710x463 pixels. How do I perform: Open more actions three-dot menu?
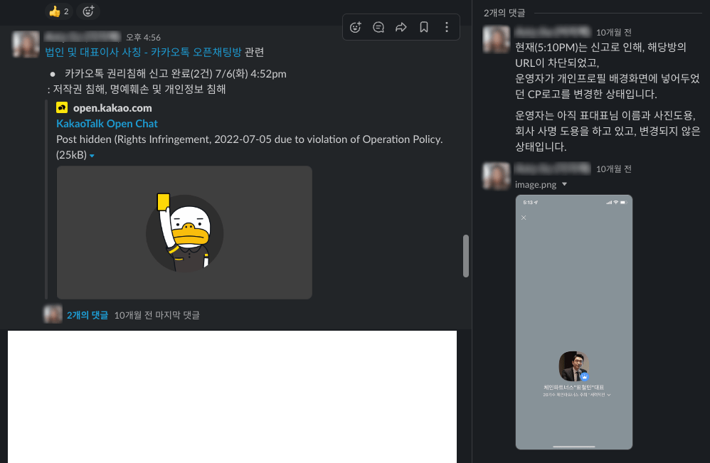(x=447, y=27)
